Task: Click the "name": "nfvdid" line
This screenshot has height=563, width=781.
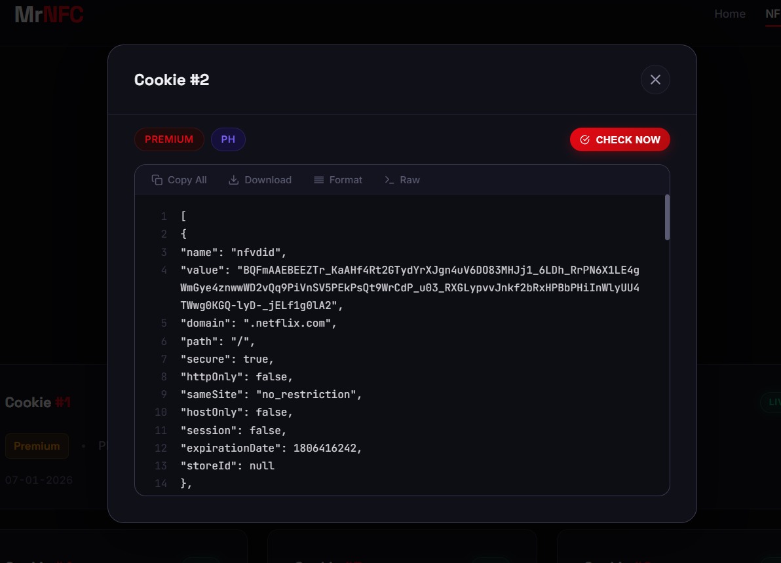Action: click(x=233, y=253)
